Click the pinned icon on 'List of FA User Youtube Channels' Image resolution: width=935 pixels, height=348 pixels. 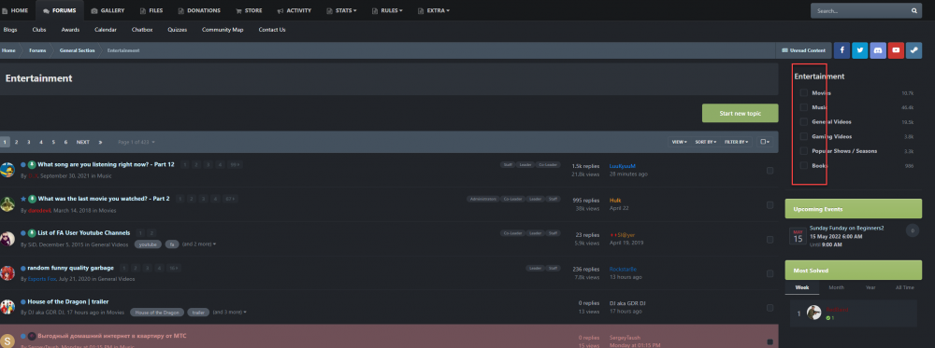point(32,233)
